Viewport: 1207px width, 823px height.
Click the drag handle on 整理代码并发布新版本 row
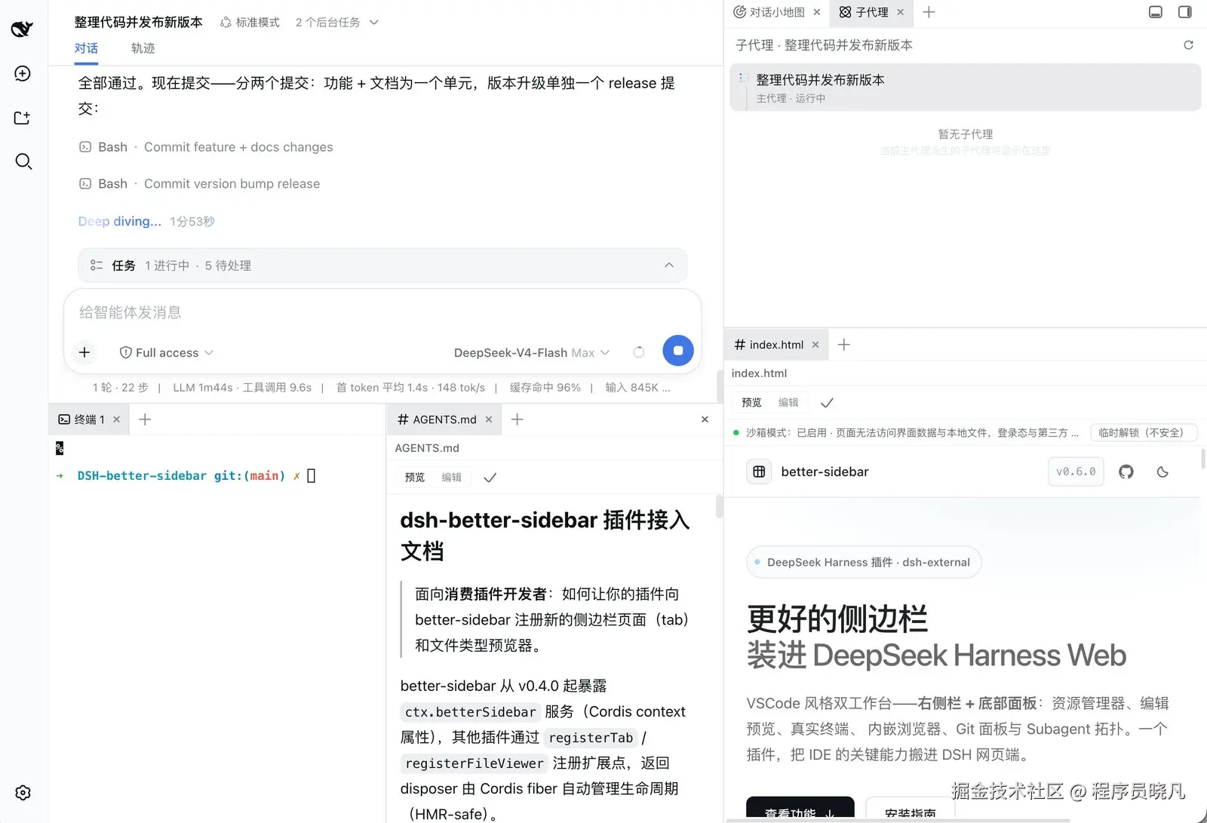point(741,78)
